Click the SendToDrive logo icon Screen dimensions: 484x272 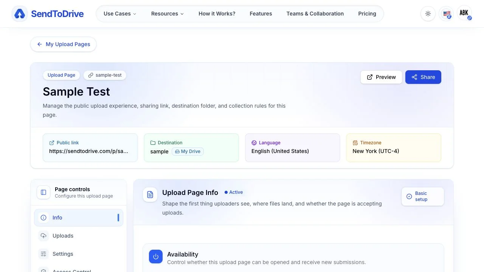(x=20, y=14)
